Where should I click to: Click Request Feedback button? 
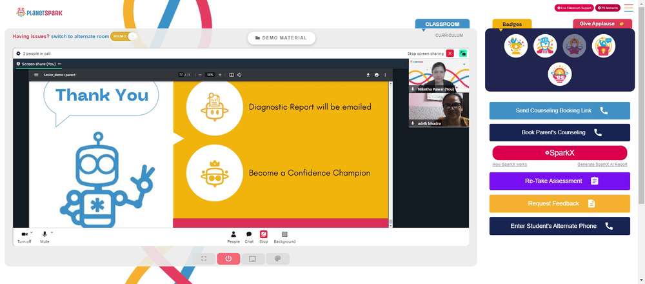(559, 203)
